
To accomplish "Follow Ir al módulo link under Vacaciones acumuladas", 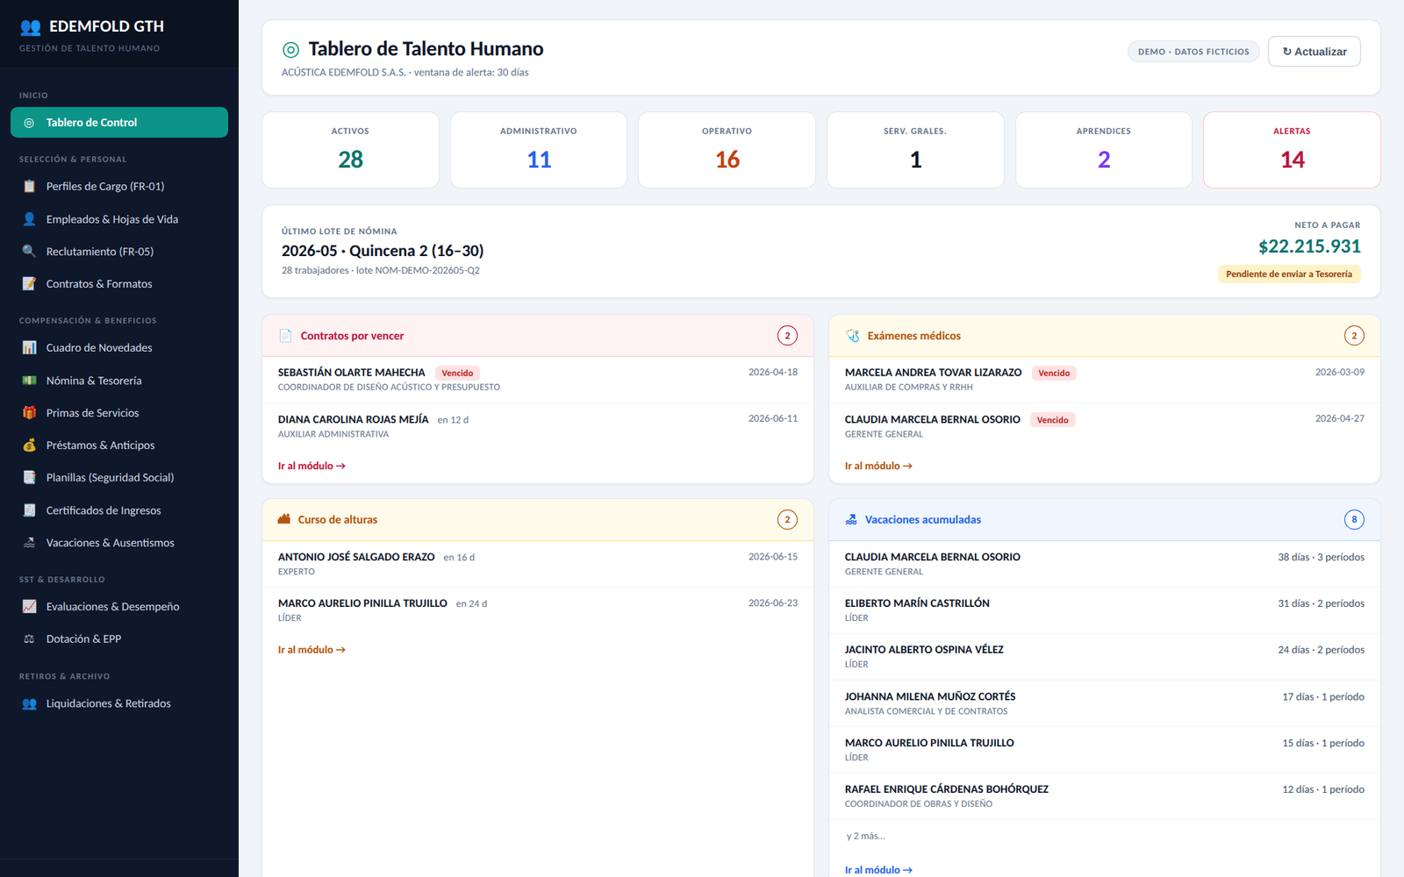I will pyautogui.click(x=878, y=870).
